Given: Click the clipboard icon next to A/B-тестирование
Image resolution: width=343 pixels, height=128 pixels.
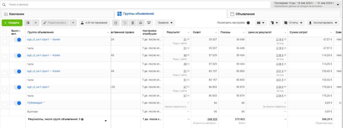Looking at the screenshot, I should tap(116, 23).
